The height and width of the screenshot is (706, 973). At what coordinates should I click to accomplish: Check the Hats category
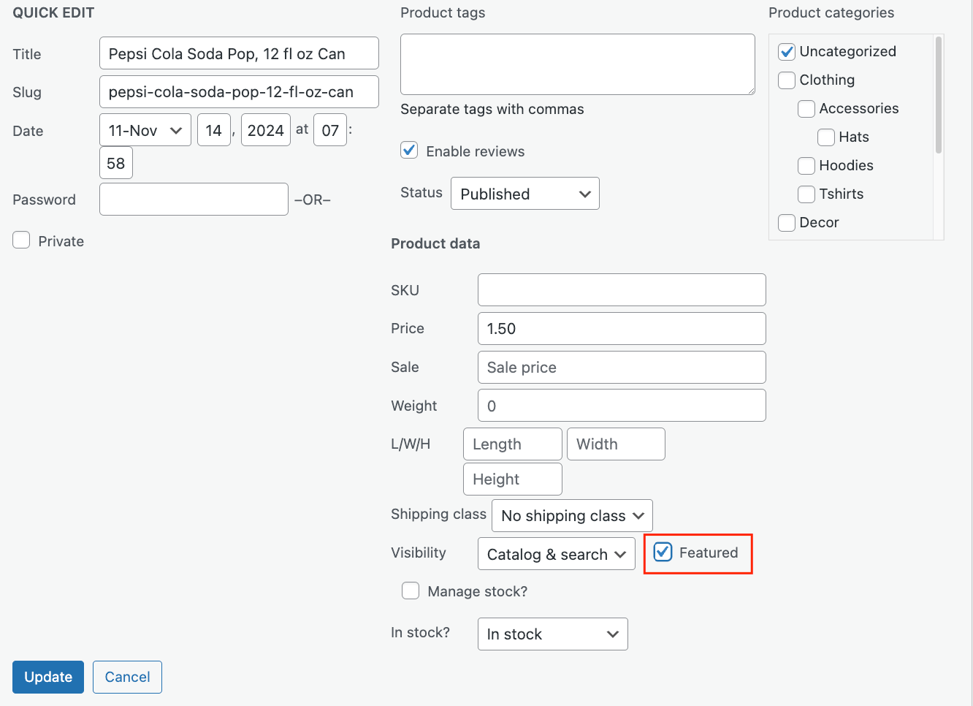click(x=826, y=137)
